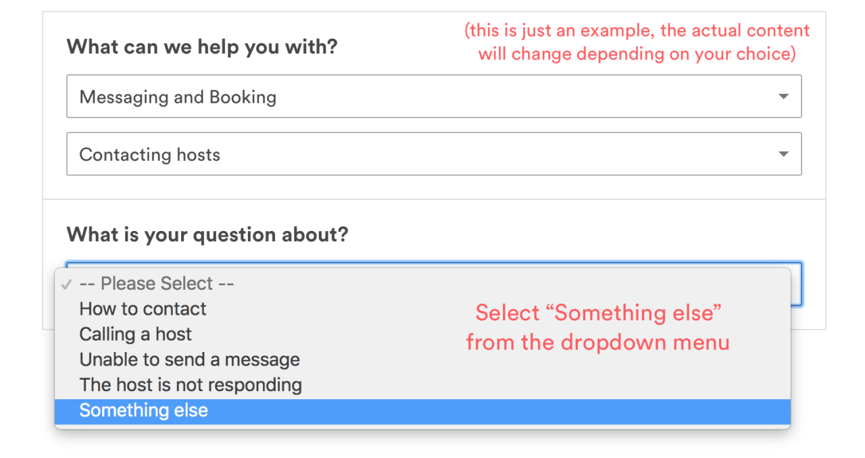Viewport: 865px width, 458px height.
Task: Select How to contact from the list
Action: [143, 309]
